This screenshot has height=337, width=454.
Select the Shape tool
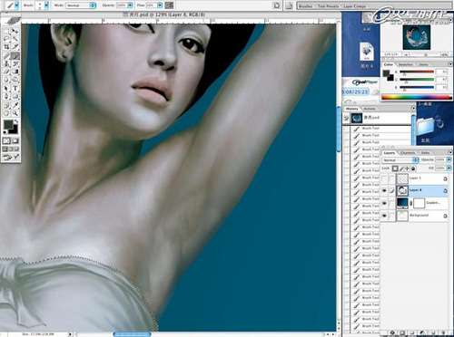(15, 97)
